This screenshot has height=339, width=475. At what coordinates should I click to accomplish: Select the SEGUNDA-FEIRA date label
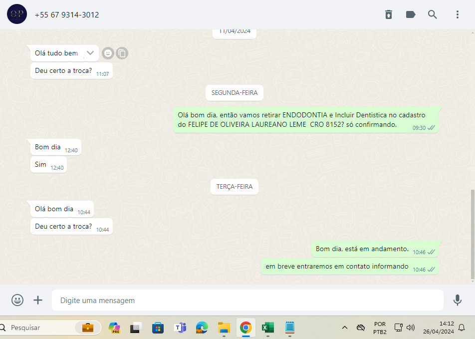pyautogui.click(x=235, y=93)
